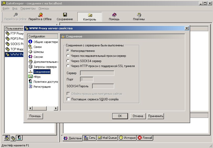Maximize the GateKeeper main window

(205, 3)
